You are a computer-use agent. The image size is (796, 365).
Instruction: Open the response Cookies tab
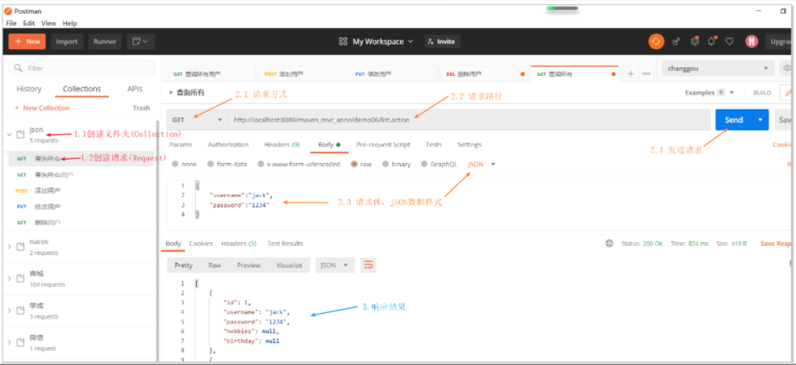pos(201,244)
